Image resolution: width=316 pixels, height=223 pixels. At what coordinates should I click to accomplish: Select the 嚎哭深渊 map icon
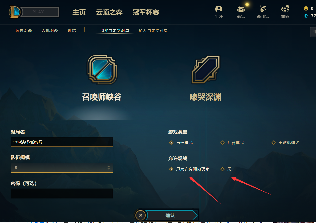click(206, 70)
